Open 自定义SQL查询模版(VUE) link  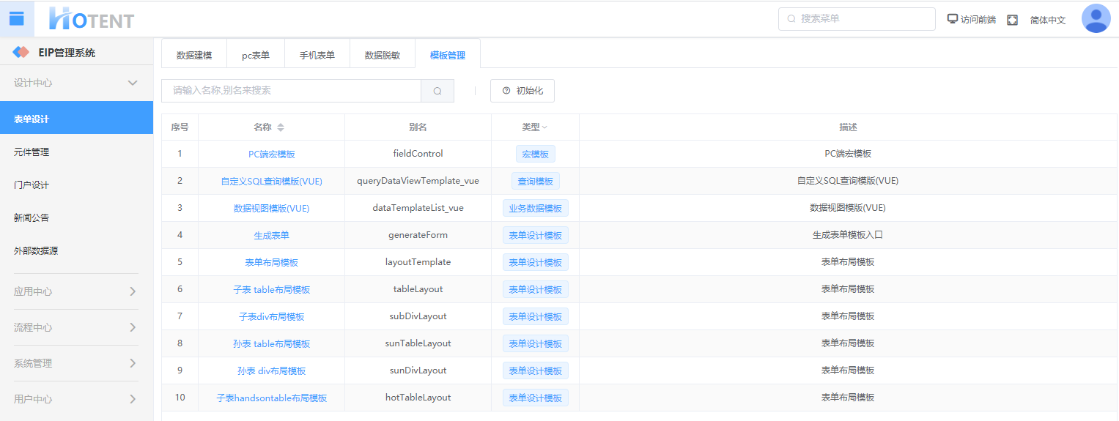pyautogui.click(x=272, y=182)
